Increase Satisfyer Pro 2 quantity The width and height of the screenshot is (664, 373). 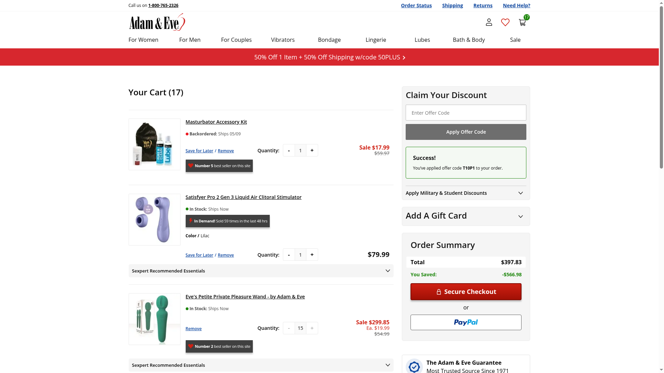pos(312,255)
